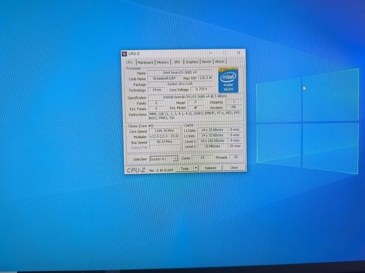Show the About tab
Screen dimensions: 365x273
tap(220, 61)
